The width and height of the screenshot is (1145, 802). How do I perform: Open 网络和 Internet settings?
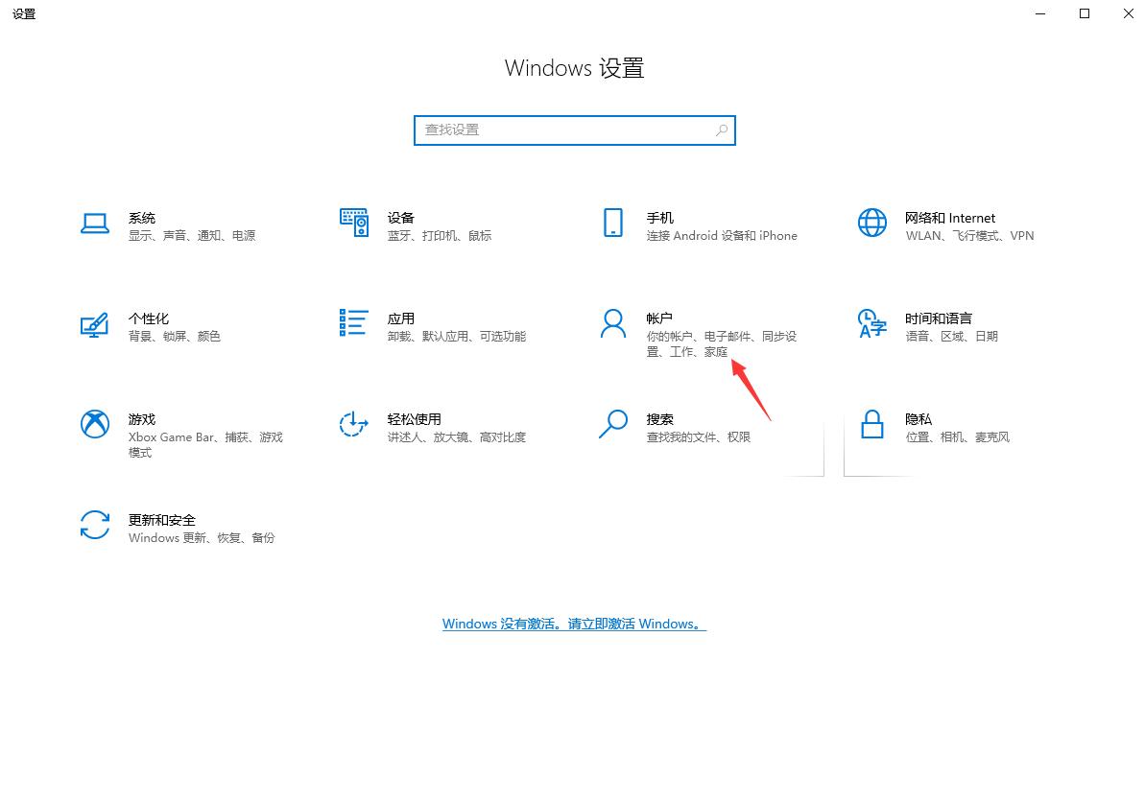point(871,223)
